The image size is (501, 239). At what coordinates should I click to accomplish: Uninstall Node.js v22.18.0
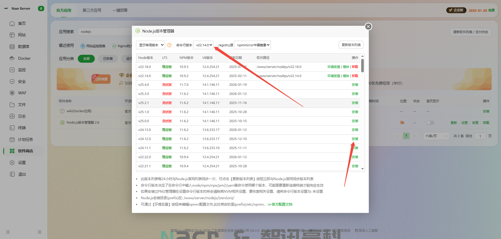pos(355,67)
